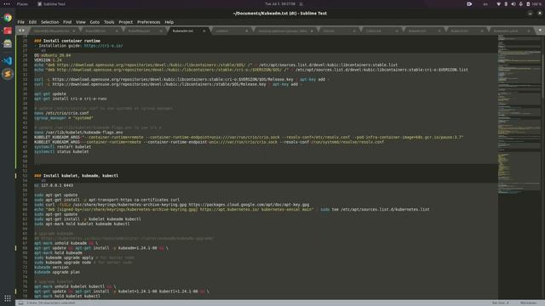Click the '### Install kubelet, kubeadm, kubectl' heading
Screen dimensions: 545x306
[x=76, y=176]
